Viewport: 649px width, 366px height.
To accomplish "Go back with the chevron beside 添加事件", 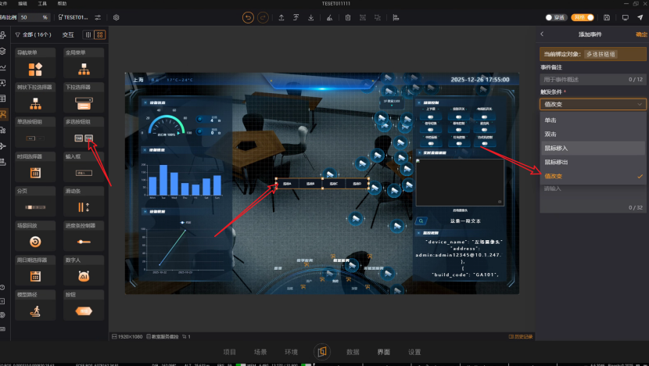I will pyautogui.click(x=542, y=34).
